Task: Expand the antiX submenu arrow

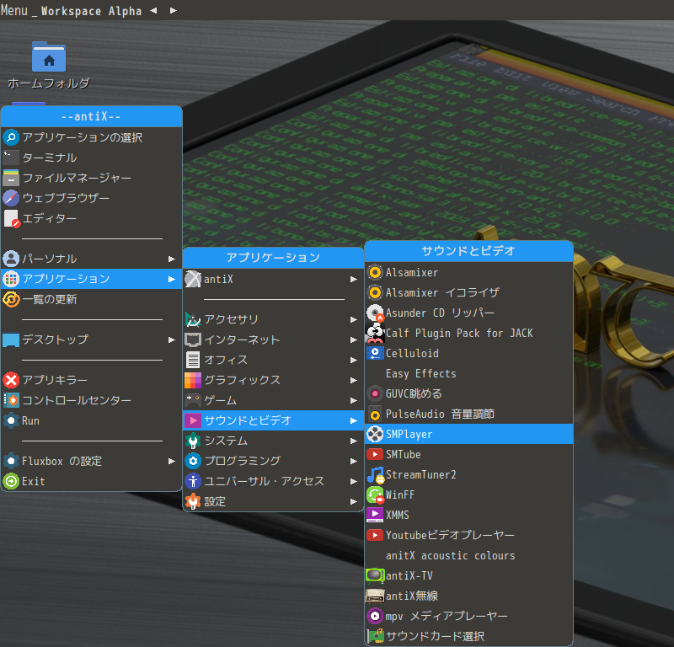Action: (x=353, y=280)
